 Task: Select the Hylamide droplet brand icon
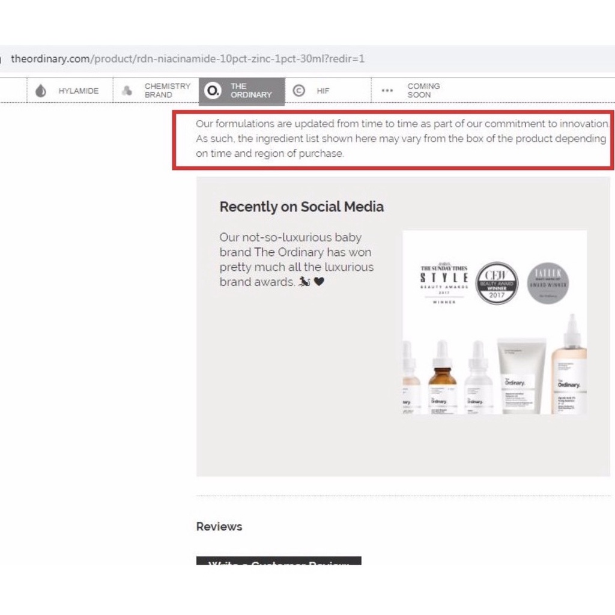click(x=41, y=90)
